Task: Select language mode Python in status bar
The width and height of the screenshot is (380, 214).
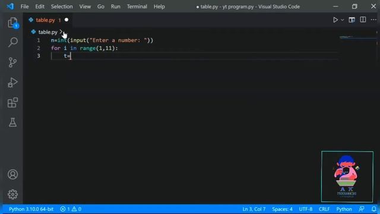Action: [344, 209]
